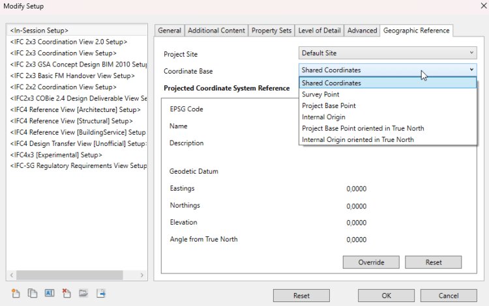This screenshot has height=306, width=489.
Task: Click the Export setup icon
Action: tap(101, 294)
